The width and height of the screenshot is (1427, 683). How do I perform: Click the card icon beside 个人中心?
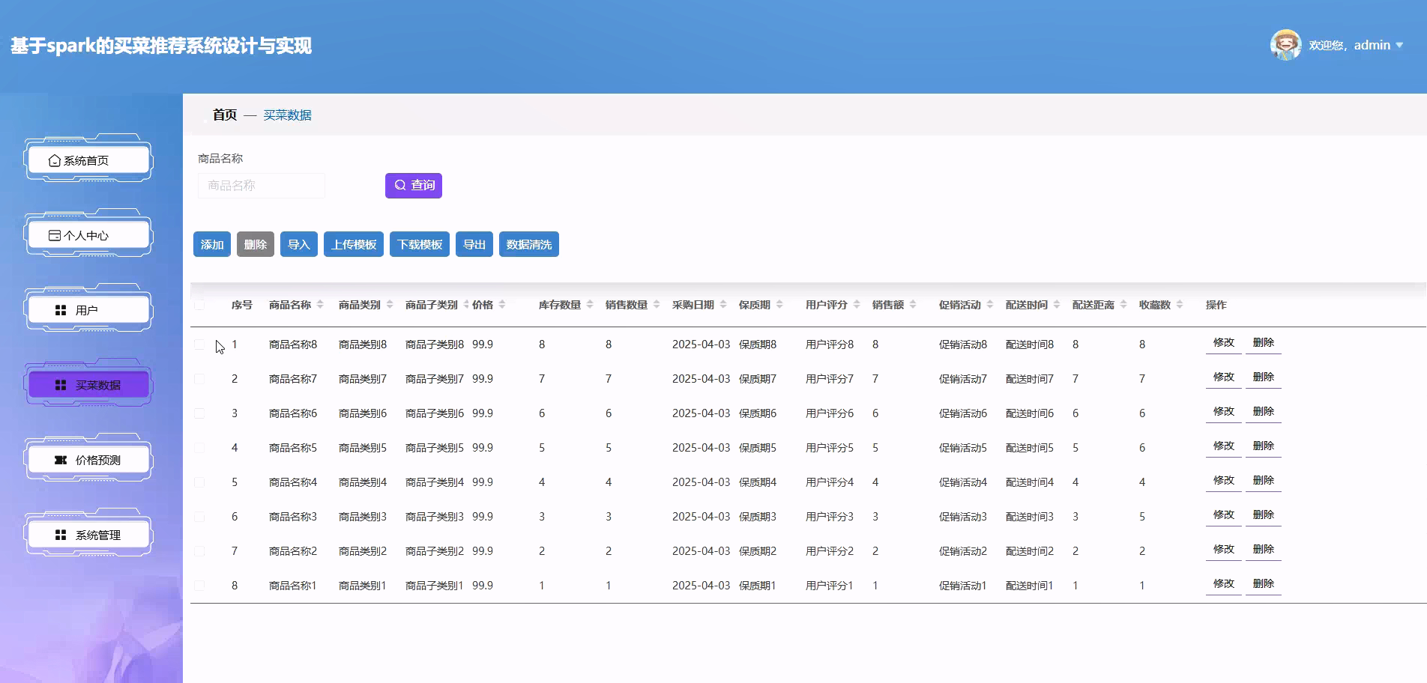click(55, 235)
